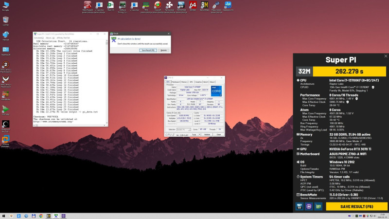This screenshot has height=219, width=389.
Task: Open the ASRock Timing Configurator shortcut
Action: [123, 7]
